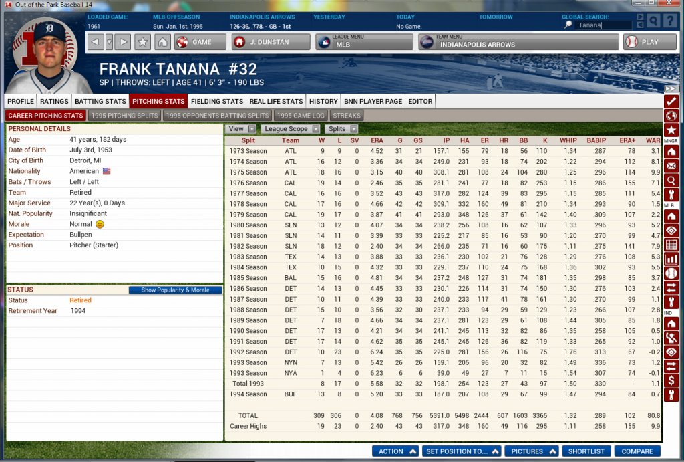Click the globe icon in the sidebar

[x=671, y=116]
